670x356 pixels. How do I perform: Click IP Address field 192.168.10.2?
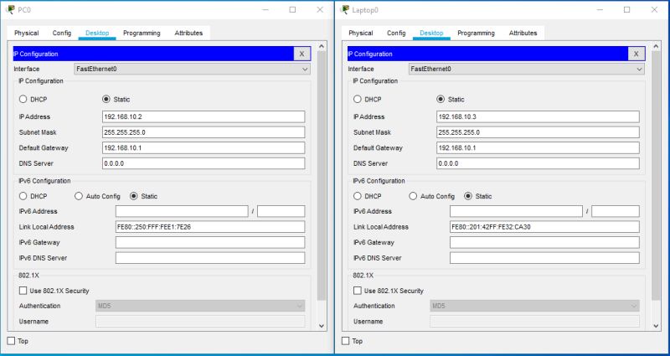point(204,116)
